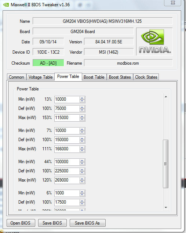Viewport: 186px width, 233px height.
Task: Decrease the 225000 Def value with down arrow
Action: 82,172
